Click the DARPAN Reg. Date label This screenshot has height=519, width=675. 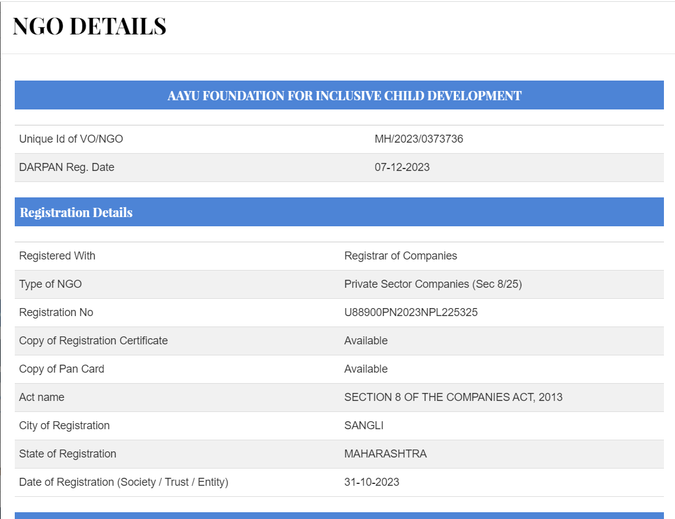(x=67, y=167)
